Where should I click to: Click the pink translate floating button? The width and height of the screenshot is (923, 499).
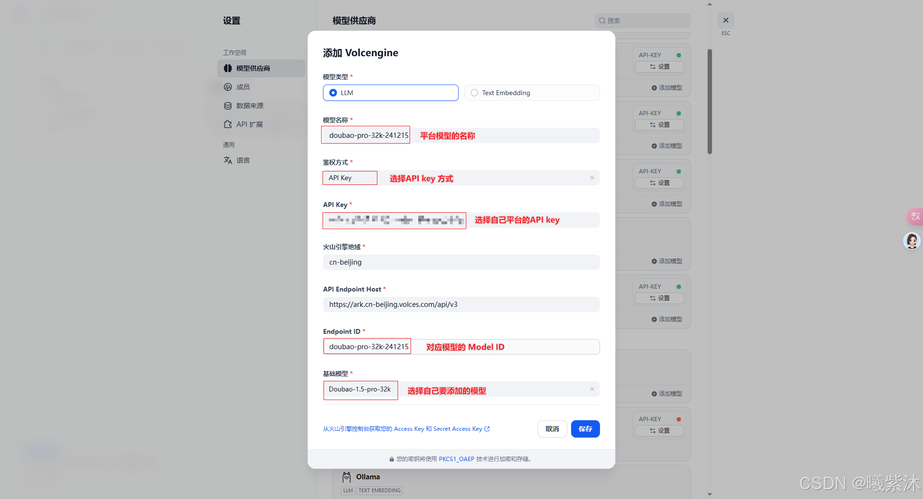pos(914,216)
